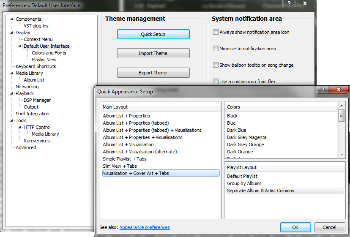Collapse the Media Library top-level node
This screenshot has height=237, width=350.
[11, 73]
